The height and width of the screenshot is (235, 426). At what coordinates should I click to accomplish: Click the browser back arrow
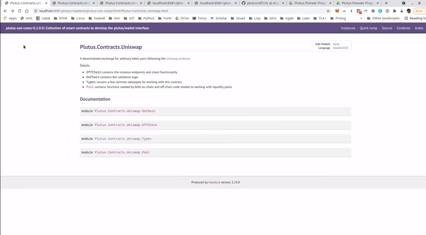click(x=5, y=11)
